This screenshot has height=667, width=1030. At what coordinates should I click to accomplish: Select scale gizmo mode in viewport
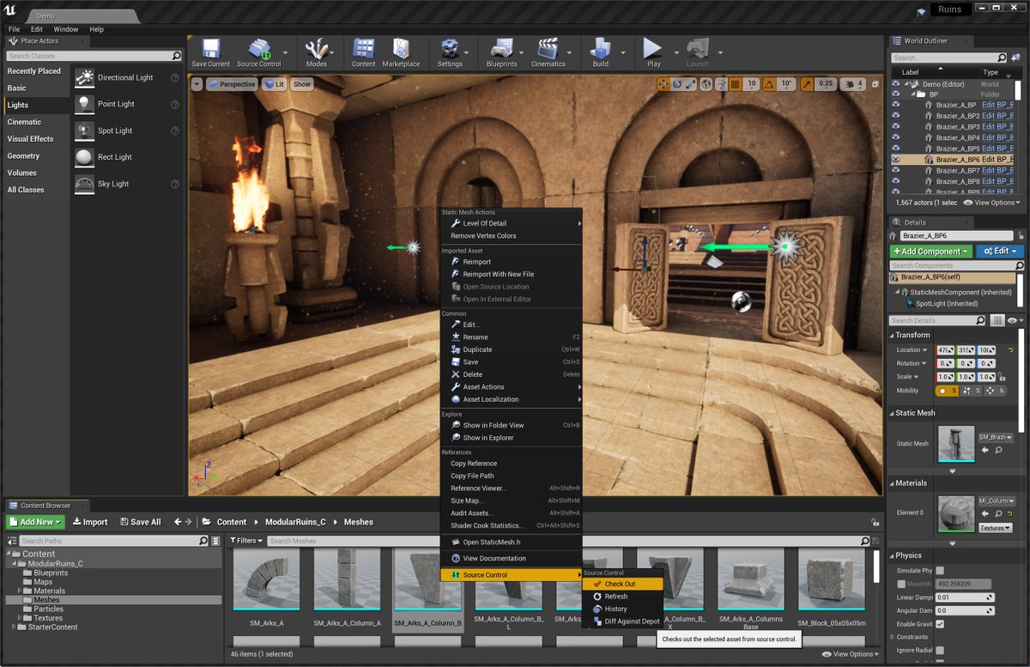[x=691, y=84]
